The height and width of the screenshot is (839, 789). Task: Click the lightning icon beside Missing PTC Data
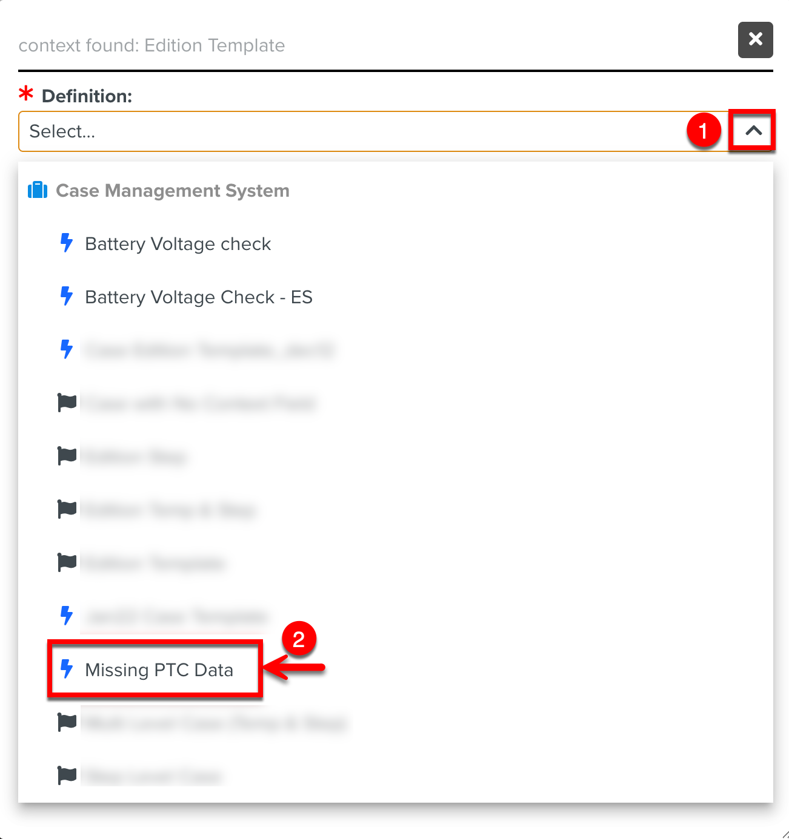click(66, 669)
